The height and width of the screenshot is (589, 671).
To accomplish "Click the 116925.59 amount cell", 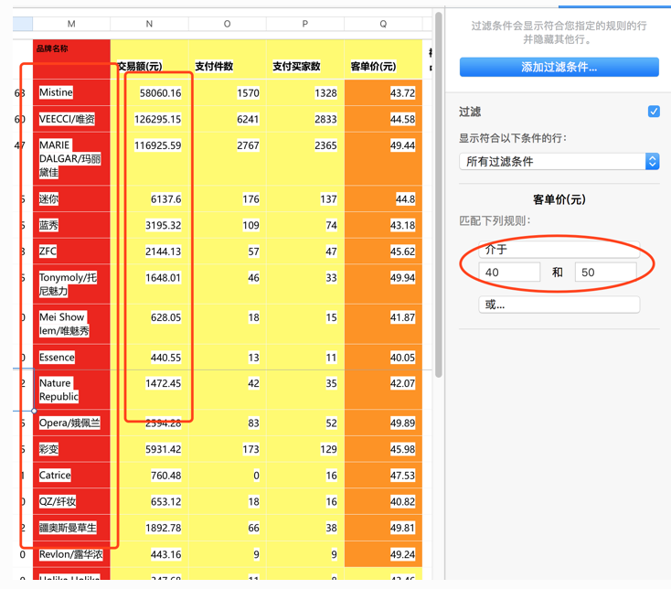I will coord(149,159).
